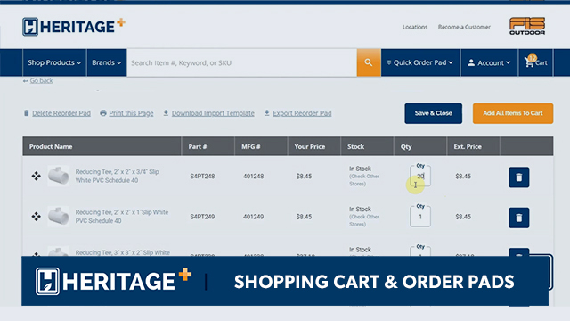Click the Save & Close button
570x321 pixels.
[x=434, y=113]
